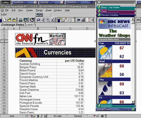Image resolution: width=141 pixels, height=118 pixels.
Task: Open the Navigator button beside the cell address
Action: (37, 15)
